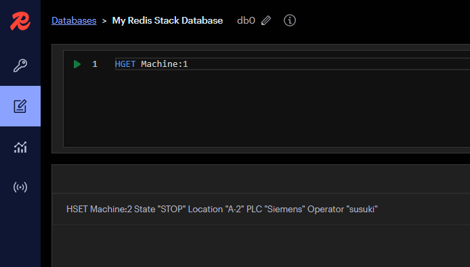Place the cursor in the HGET Machine:1 editor line
The width and height of the screenshot is (470, 267).
pyautogui.click(x=293, y=64)
